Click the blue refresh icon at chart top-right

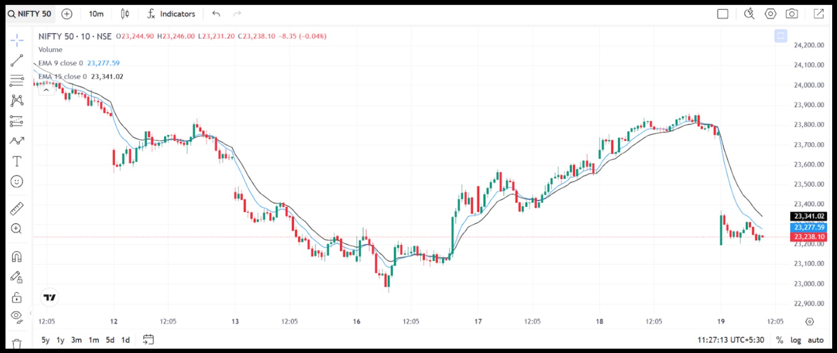click(x=781, y=36)
